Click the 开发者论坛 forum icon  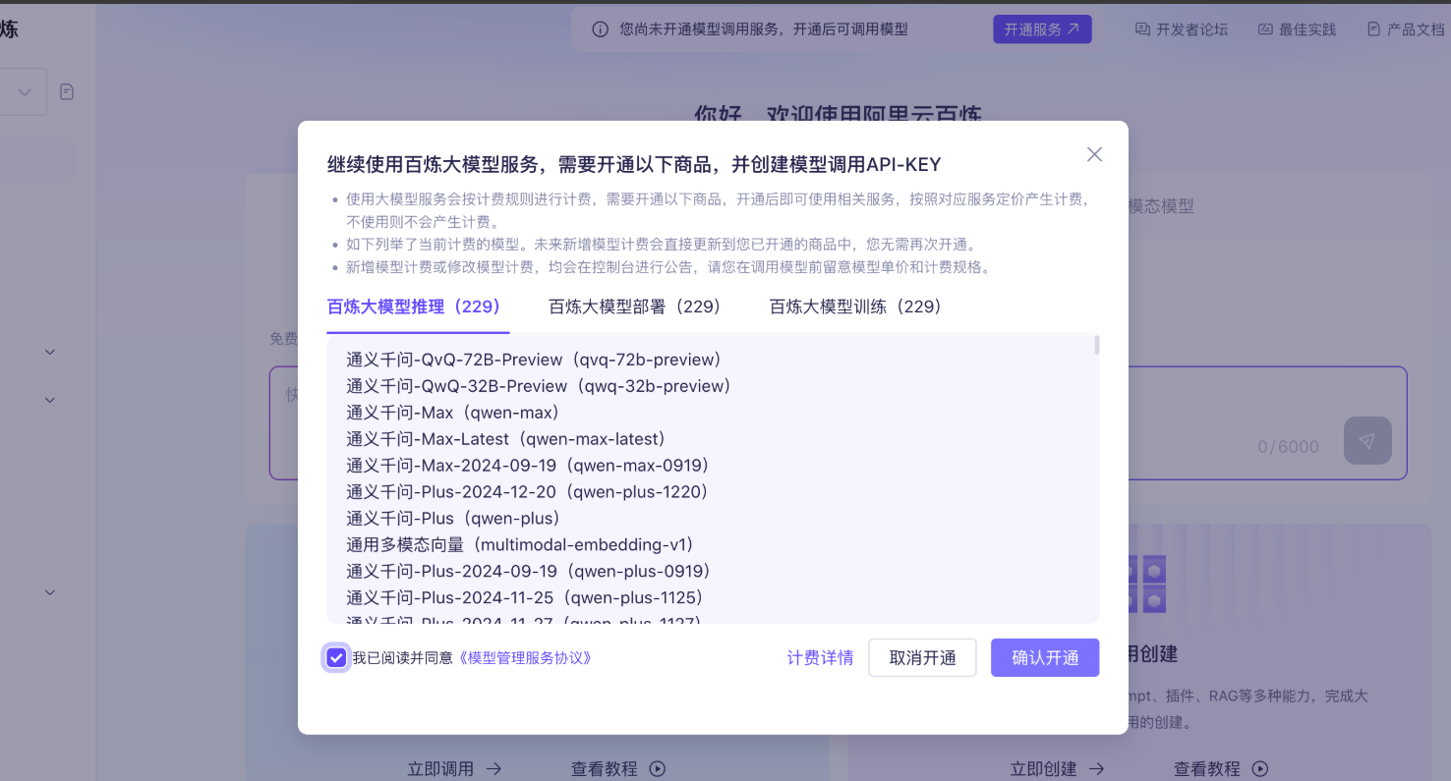click(1142, 29)
